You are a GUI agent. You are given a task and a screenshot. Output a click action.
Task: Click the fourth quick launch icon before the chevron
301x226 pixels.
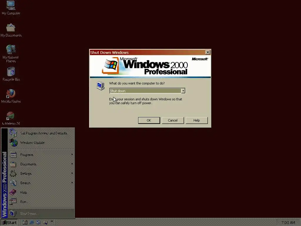click(x=45, y=222)
